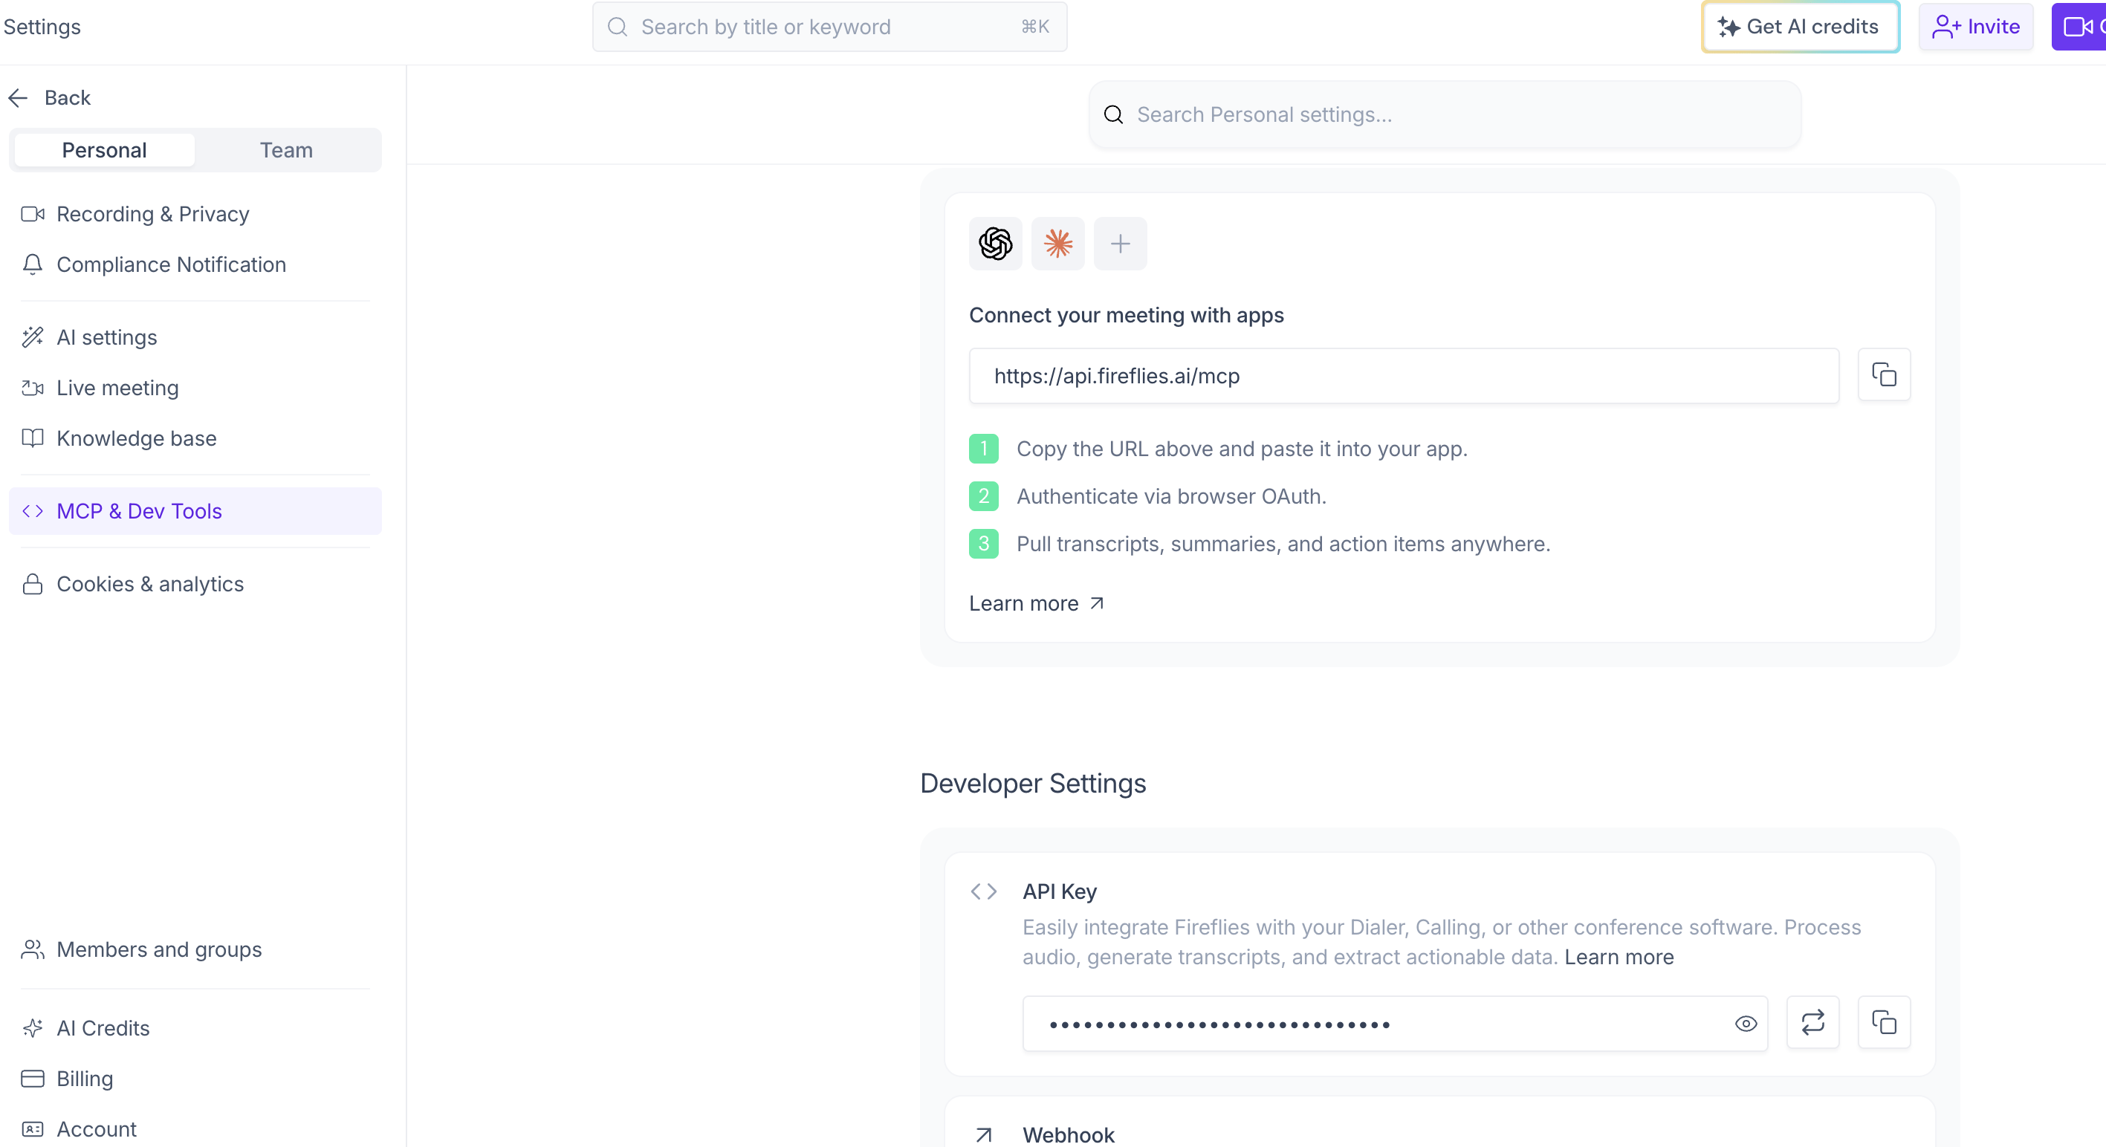Click Get AI credits button
The width and height of the screenshot is (2106, 1147).
1801,27
